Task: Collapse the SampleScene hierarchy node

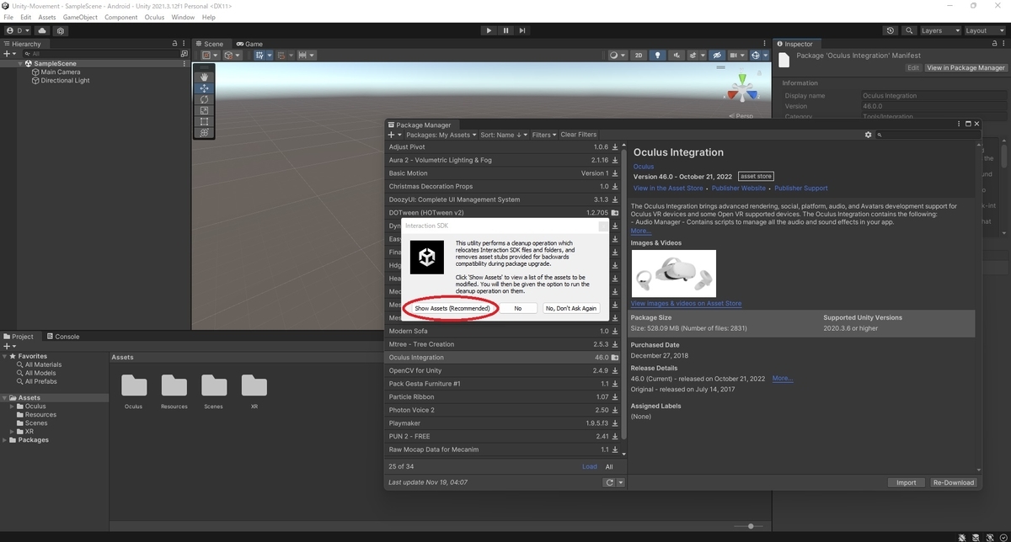Action: coord(21,64)
